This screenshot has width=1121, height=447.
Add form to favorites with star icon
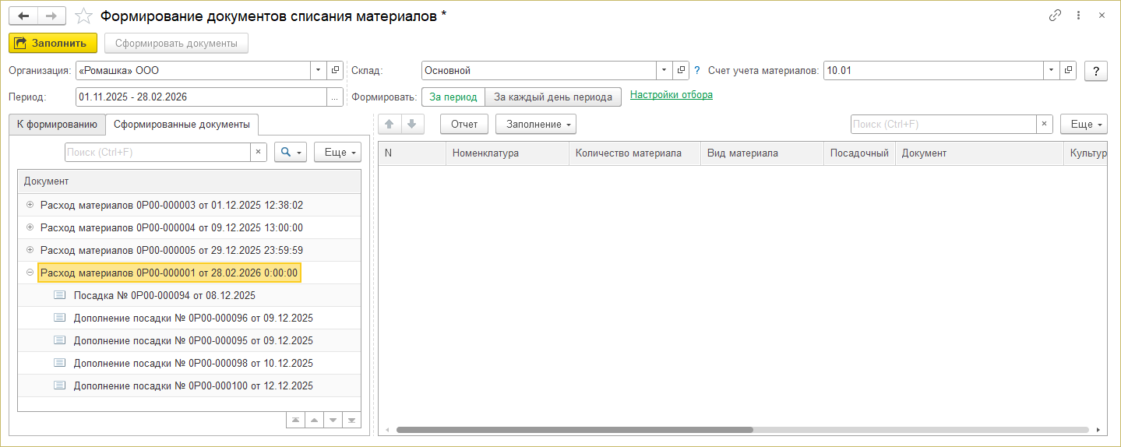pyautogui.click(x=83, y=16)
